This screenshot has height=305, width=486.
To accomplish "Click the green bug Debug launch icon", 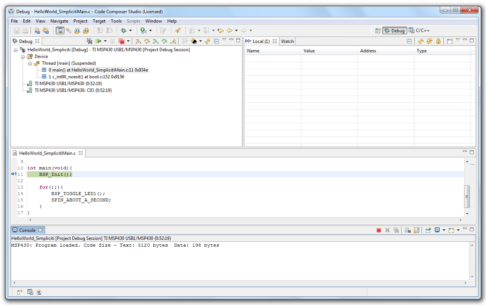I will click(x=124, y=30).
